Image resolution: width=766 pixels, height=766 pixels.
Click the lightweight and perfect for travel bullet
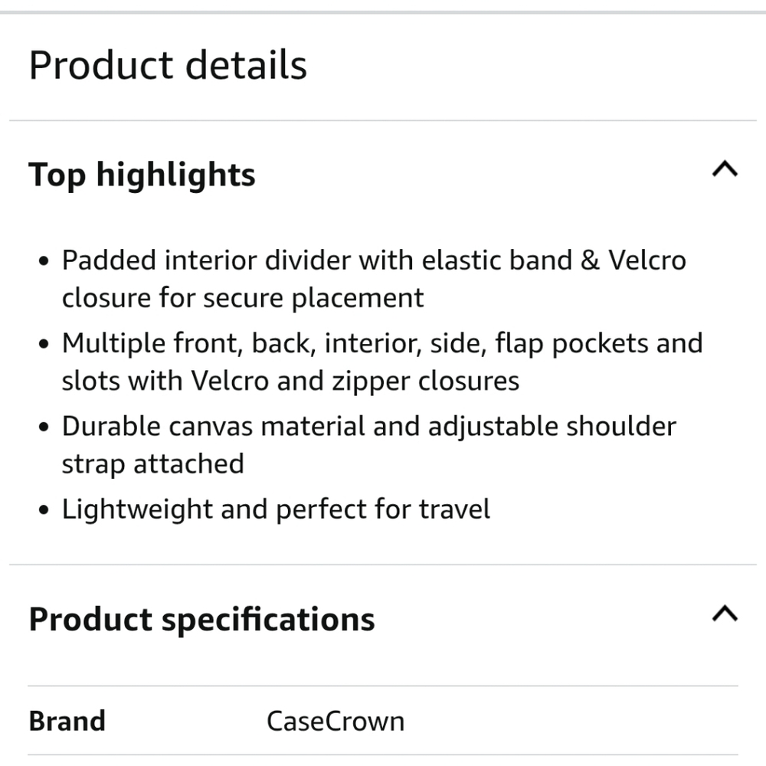[276, 509]
